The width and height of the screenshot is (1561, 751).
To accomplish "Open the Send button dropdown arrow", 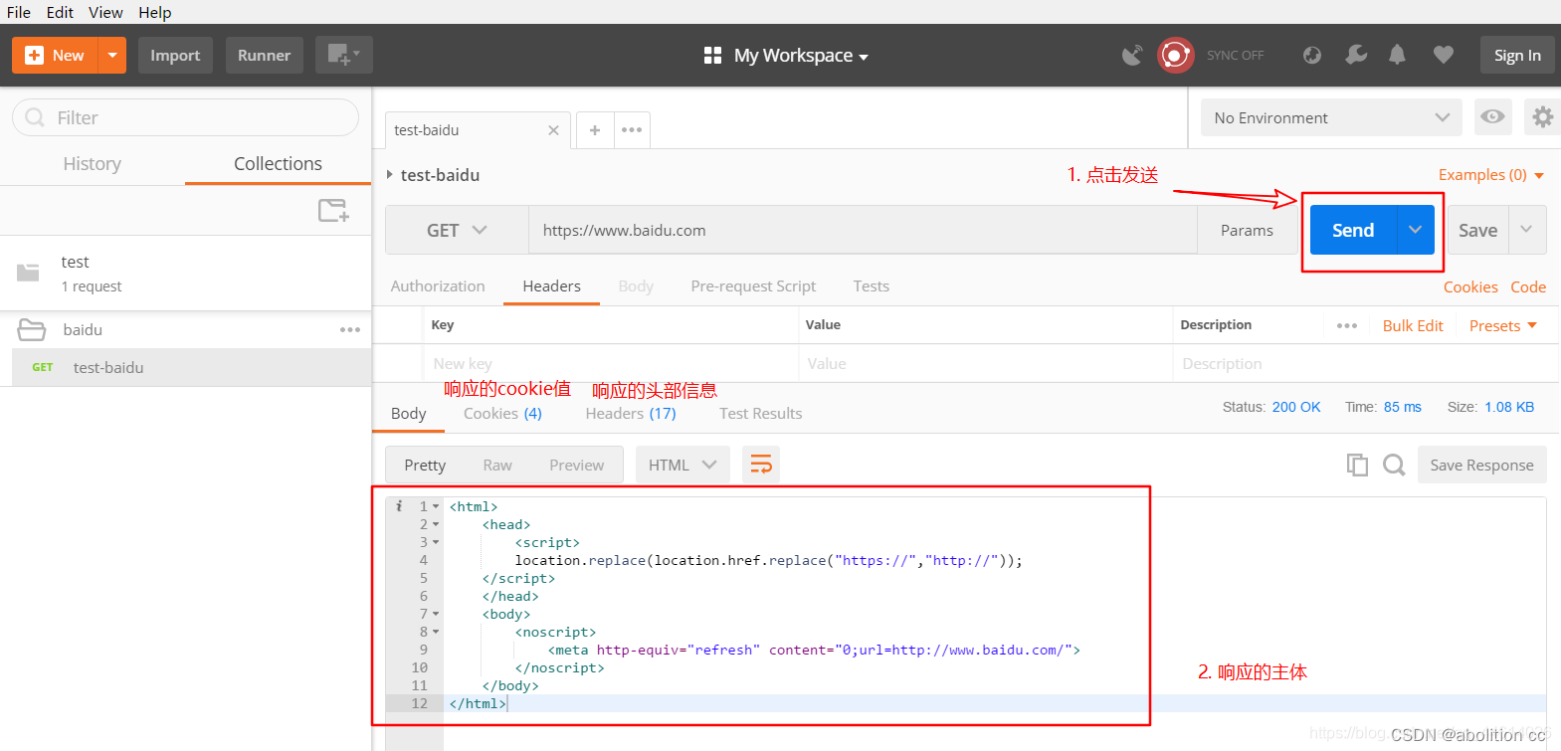I will [x=1416, y=230].
